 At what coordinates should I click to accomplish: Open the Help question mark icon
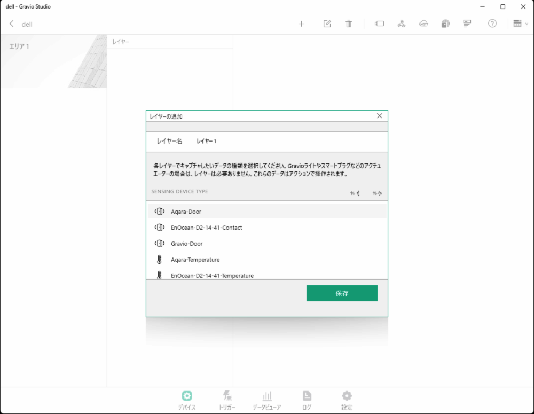[x=492, y=24]
